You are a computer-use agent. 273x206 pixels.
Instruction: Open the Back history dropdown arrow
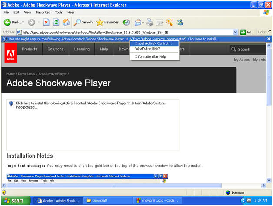[x=23, y=22]
